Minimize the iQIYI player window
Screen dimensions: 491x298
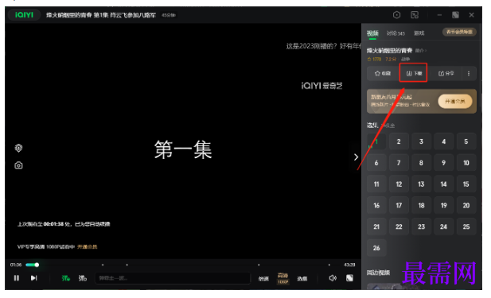coord(439,14)
